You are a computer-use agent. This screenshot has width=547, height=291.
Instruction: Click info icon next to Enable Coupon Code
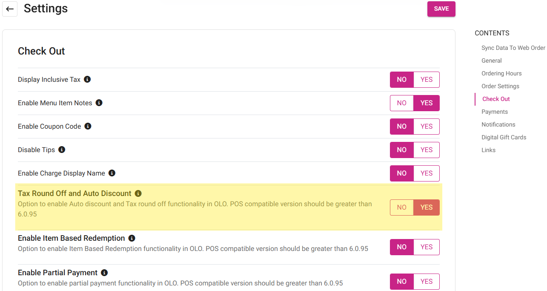(88, 126)
